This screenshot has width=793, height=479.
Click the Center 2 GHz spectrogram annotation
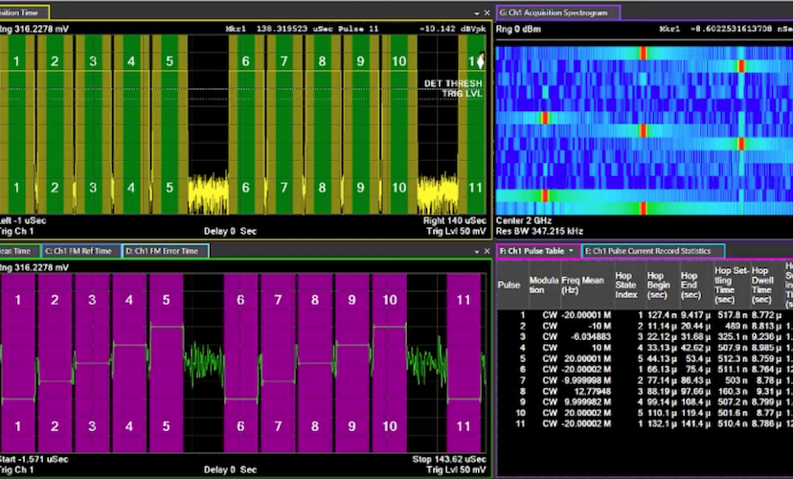click(x=524, y=220)
